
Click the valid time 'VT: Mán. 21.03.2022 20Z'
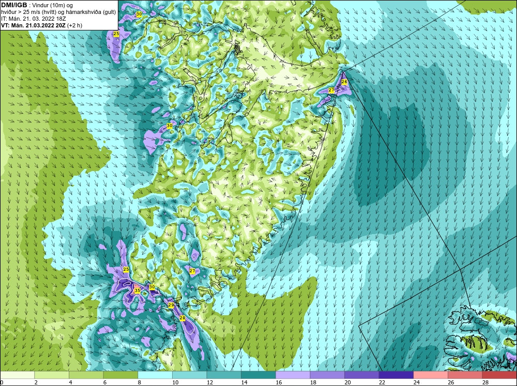[x=33, y=25]
